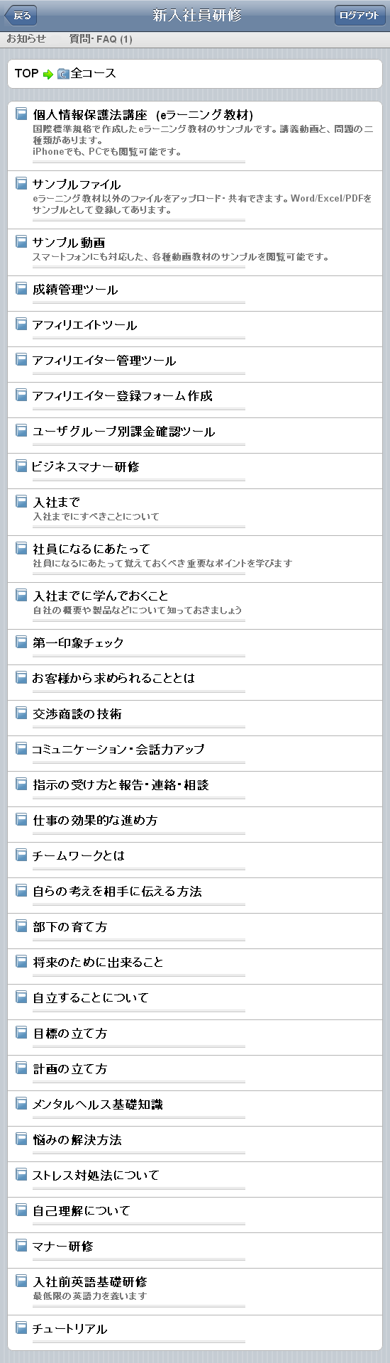This screenshot has height=1363, width=390.
Task: Click the course icon next to 成績管理ツール
Action: coord(21,288)
